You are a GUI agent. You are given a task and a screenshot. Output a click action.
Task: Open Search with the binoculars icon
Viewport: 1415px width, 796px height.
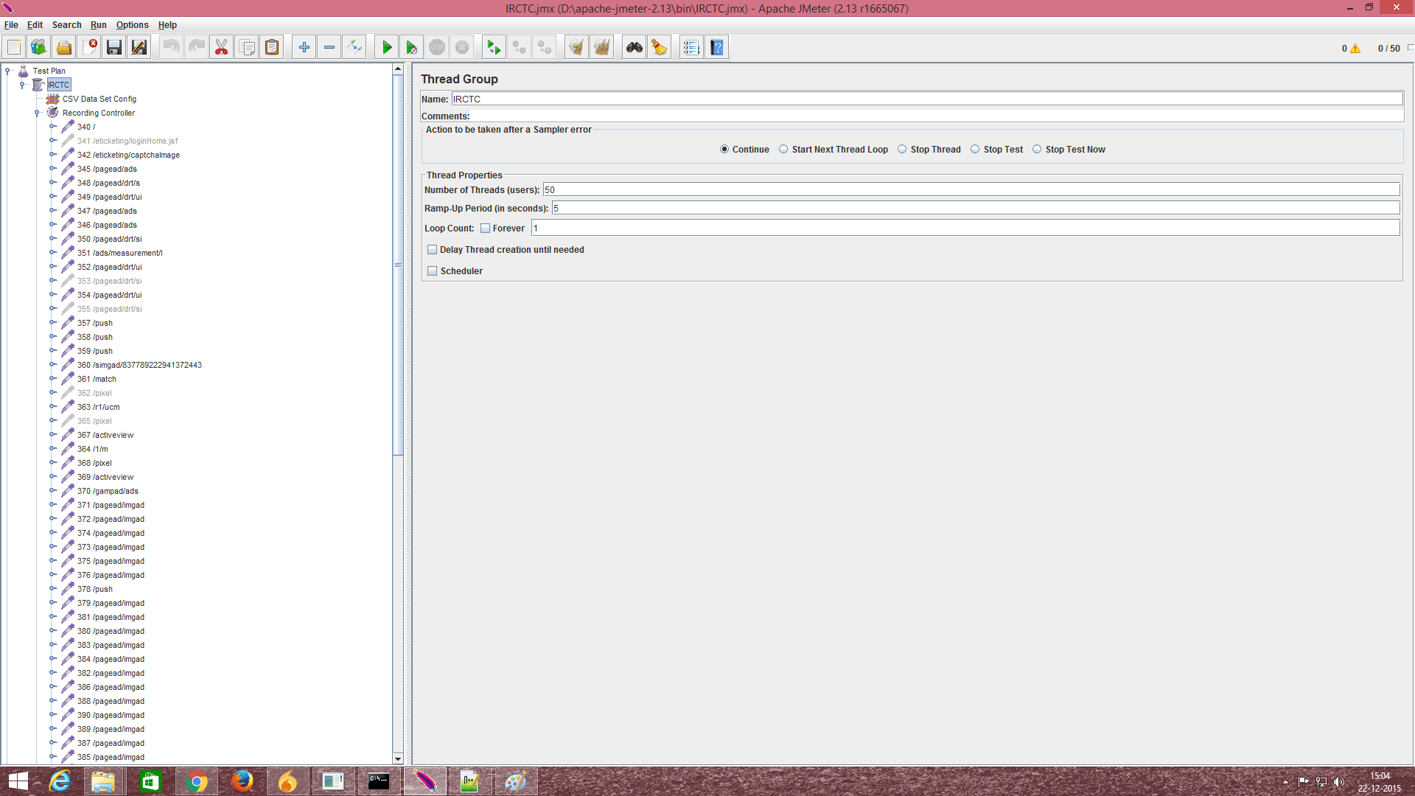coord(634,46)
